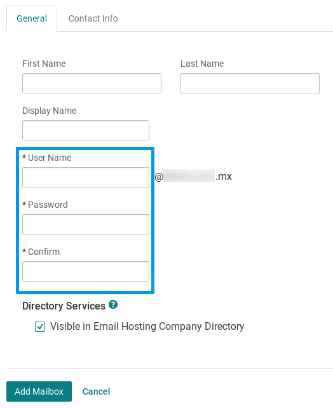This screenshot has height=408, width=333.
Task: Select the Confirm password input box
Action: (86, 271)
